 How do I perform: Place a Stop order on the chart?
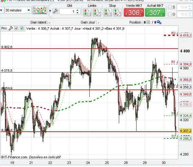pyautogui.click(x=117, y=12)
